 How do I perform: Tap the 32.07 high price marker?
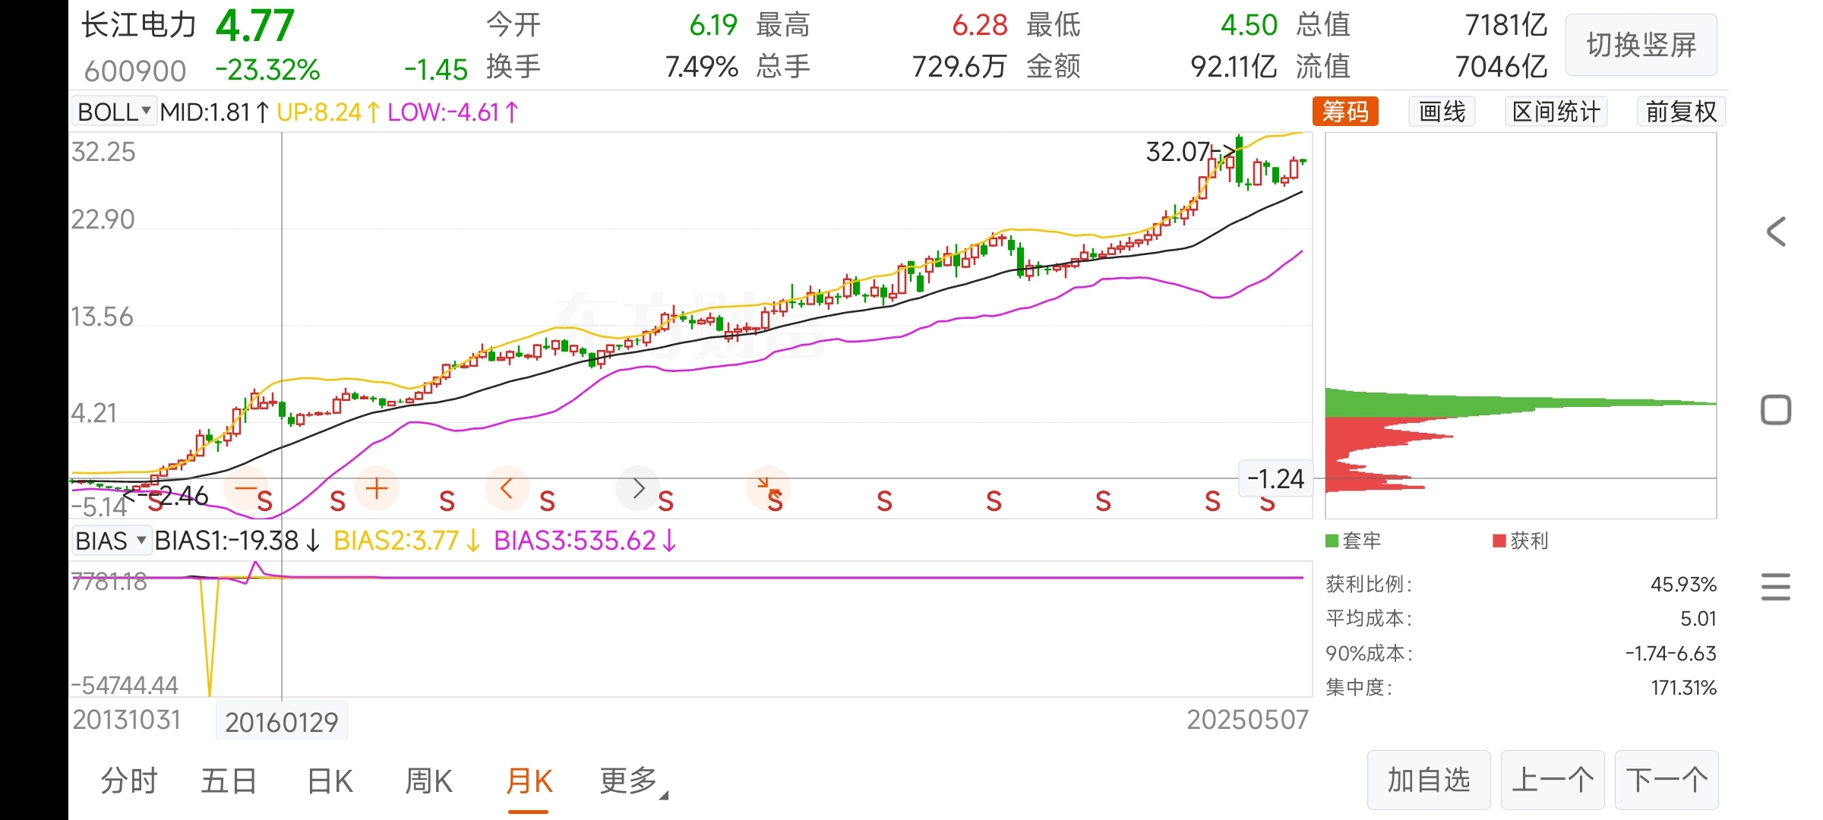[1177, 152]
